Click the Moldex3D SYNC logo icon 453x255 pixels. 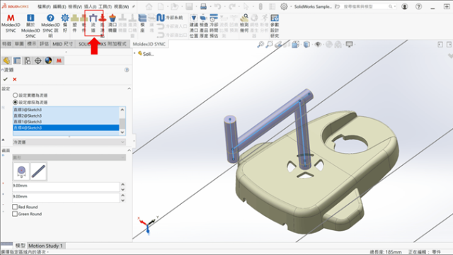tap(11, 18)
